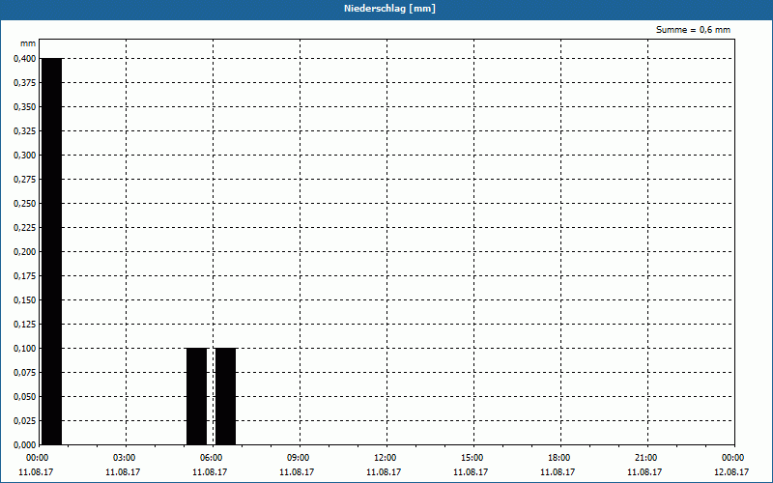The height and width of the screenshot is (483, 773).
Task: Click the 11.08.17 date under 18:00
Action: coord(558,472)
